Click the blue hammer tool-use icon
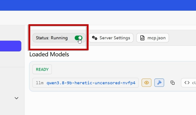Screen dimensions: 196x115 click(x=159, y=83)
